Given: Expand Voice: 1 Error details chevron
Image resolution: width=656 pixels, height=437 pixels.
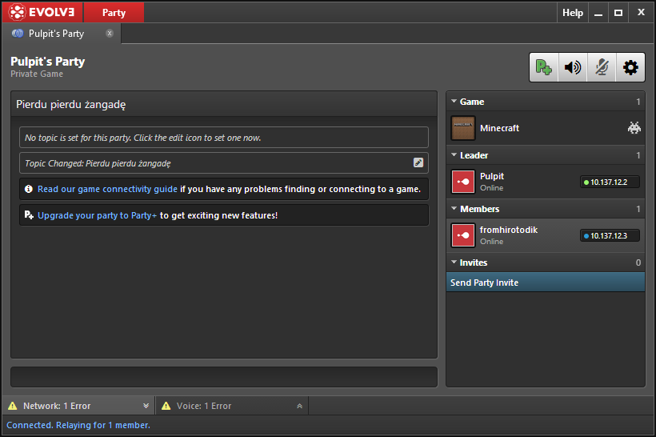Looking at the screenshot, I should pos(299,406).
